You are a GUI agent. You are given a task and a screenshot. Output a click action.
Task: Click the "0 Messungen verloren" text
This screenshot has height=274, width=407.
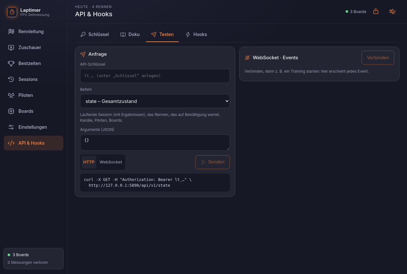point(28,263)
